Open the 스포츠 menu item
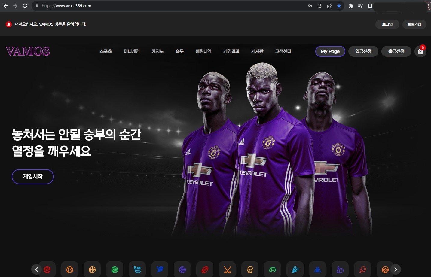 click(x=106, y=51)
